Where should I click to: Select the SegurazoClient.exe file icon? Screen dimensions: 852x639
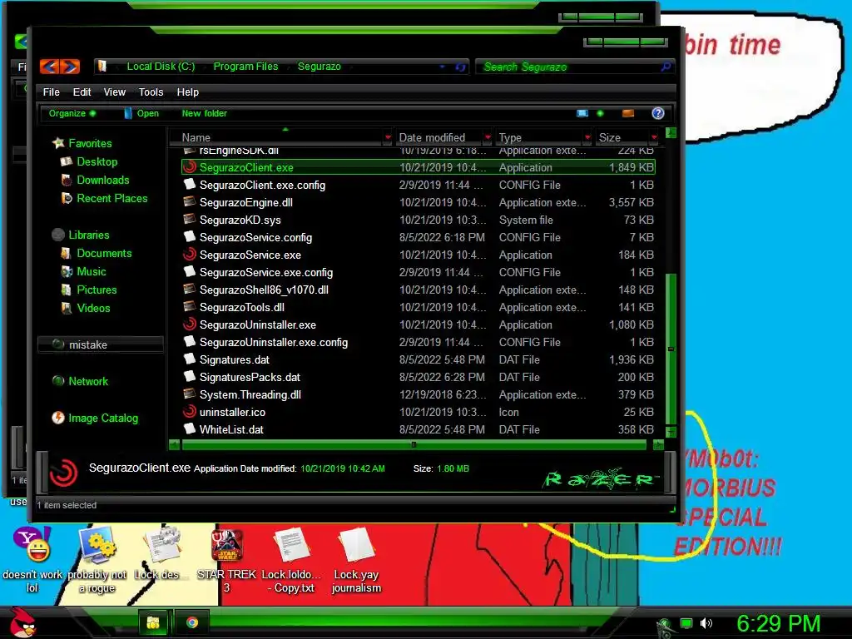(190, 167)
